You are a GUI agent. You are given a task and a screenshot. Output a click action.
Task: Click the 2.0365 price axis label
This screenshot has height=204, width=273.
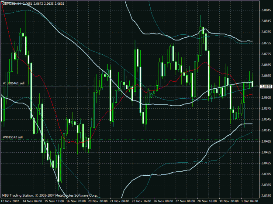pyautogui.click(x=266, y=185)
